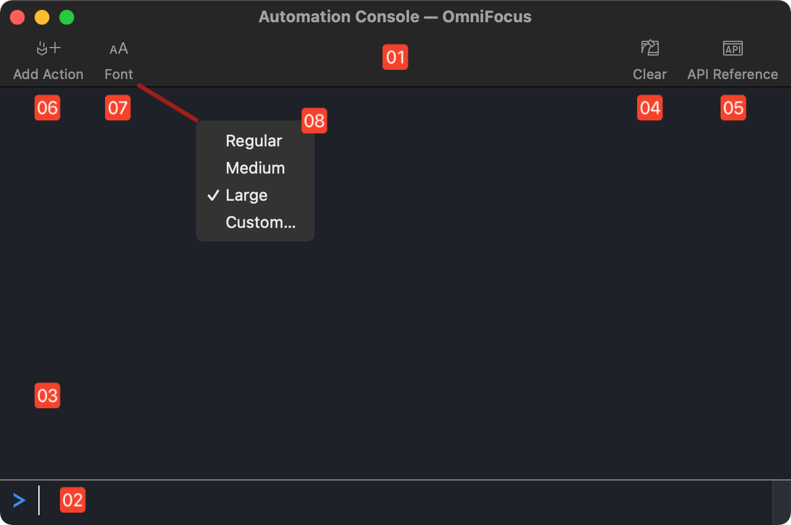Click the blue prompt chevron
Image resolution: width=791 pixels, height=525 pixels.
click(x=19, y=500)
